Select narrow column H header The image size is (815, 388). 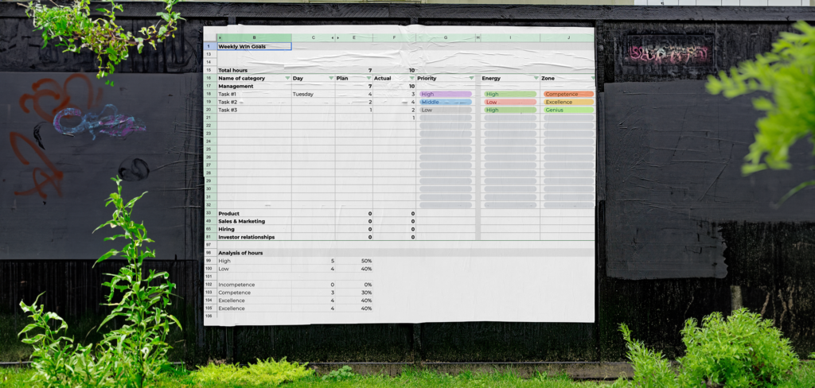click(478, 38)
